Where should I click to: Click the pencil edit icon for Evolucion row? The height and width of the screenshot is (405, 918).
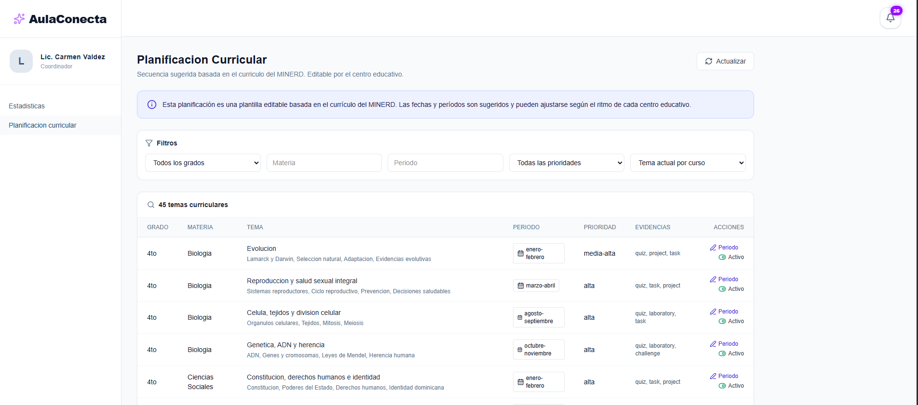pos(713,248)
